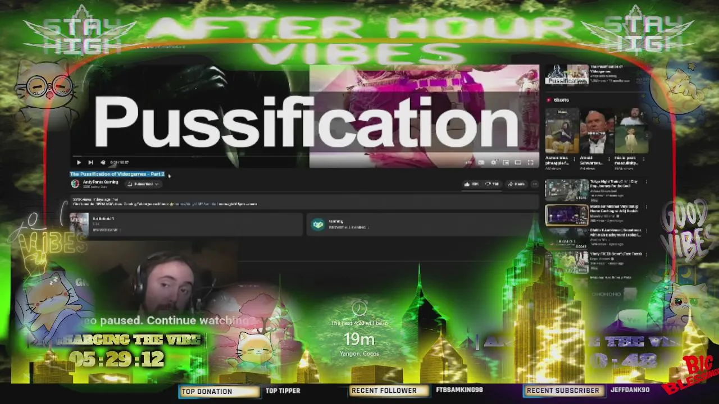Toggle subtitles with the captions icon

click(482, 163)
